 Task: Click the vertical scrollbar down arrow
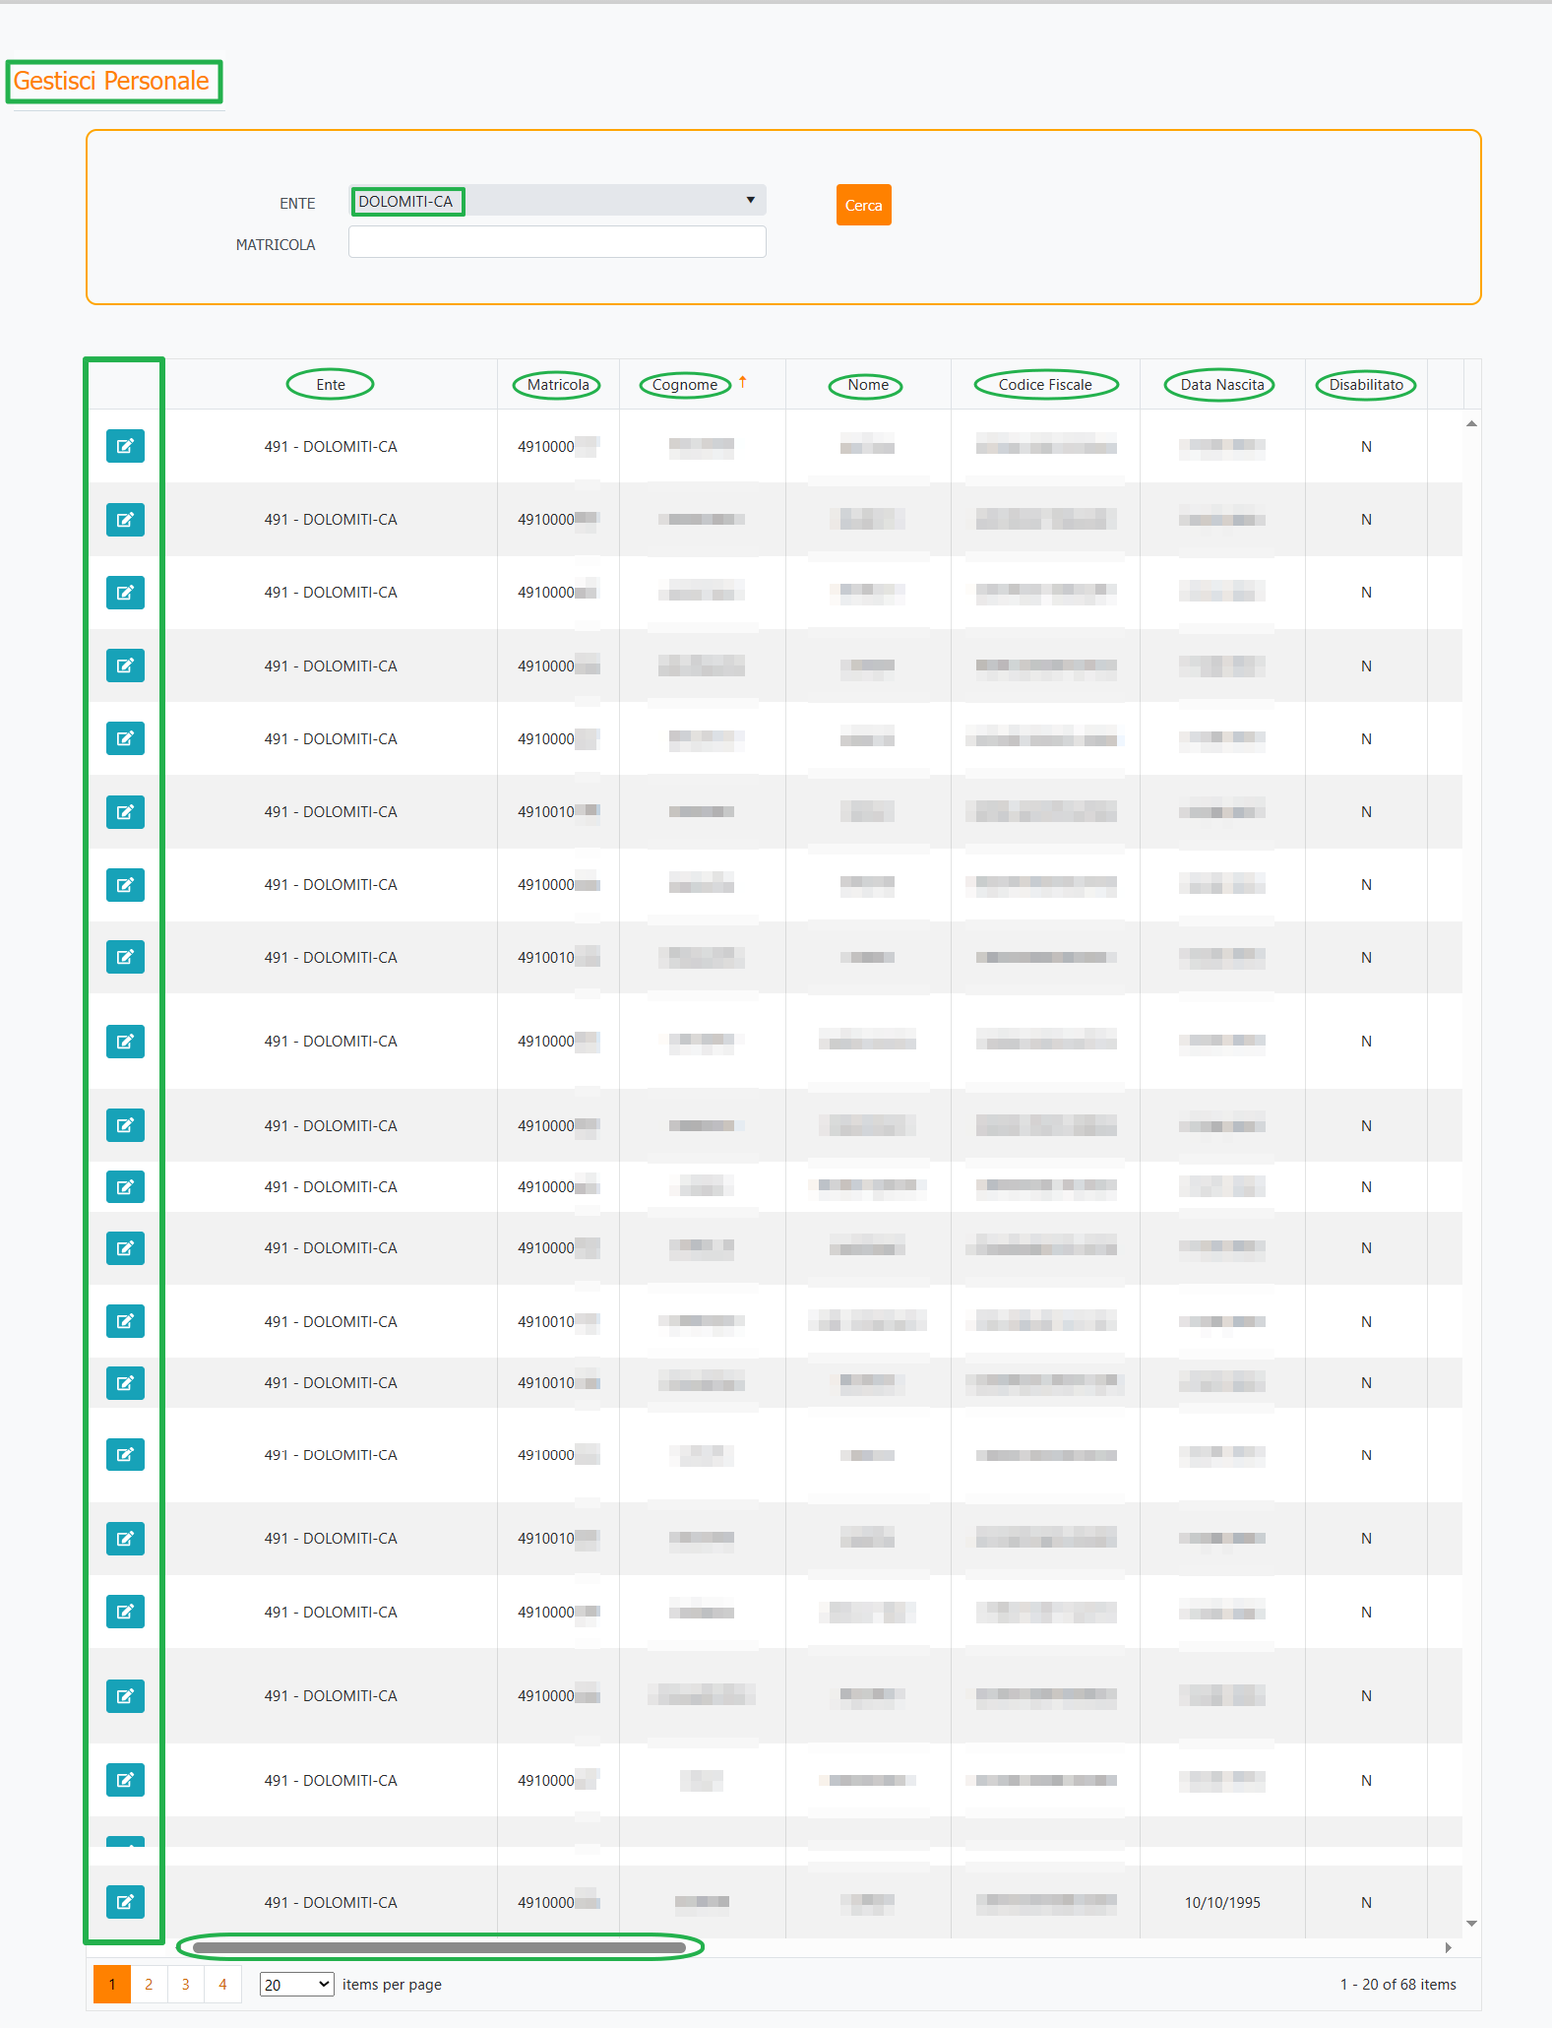pos(1471,1923)
